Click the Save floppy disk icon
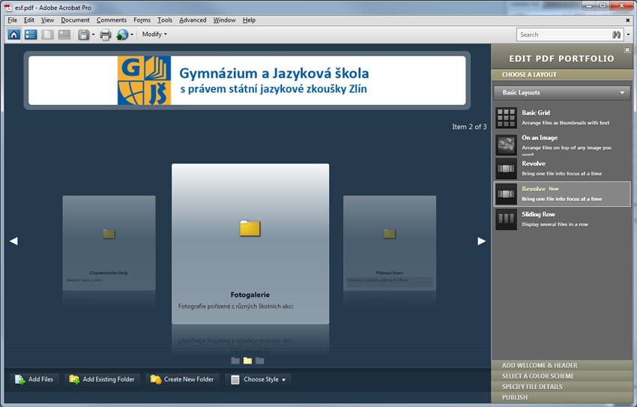The image size is (637, 407). click(83, 34)
